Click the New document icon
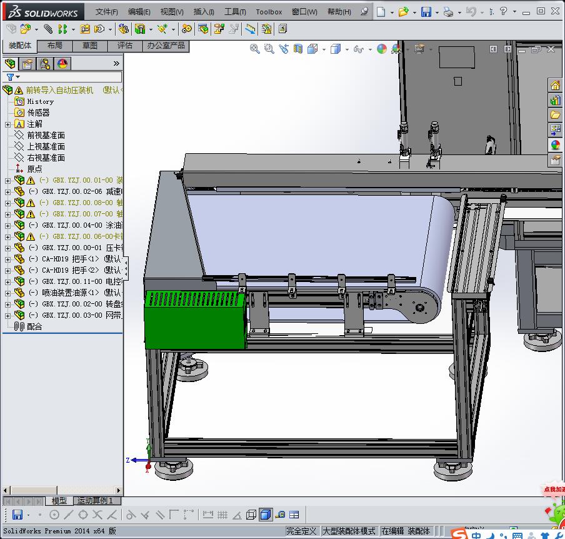Viewport: 565px width, 539px height. point(381,12)
